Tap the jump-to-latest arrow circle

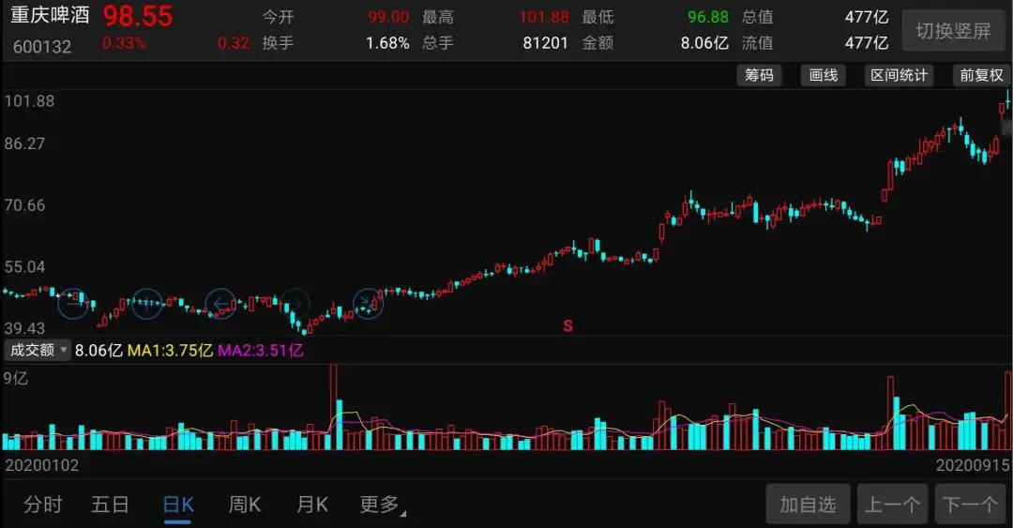pos(369,303)
